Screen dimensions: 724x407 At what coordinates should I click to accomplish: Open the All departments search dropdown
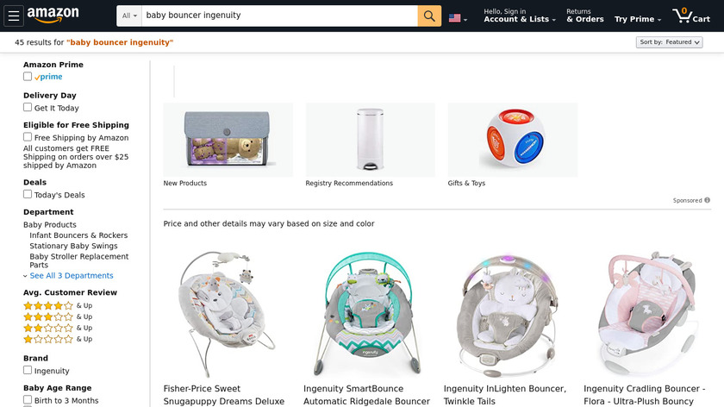coord(130,16)
